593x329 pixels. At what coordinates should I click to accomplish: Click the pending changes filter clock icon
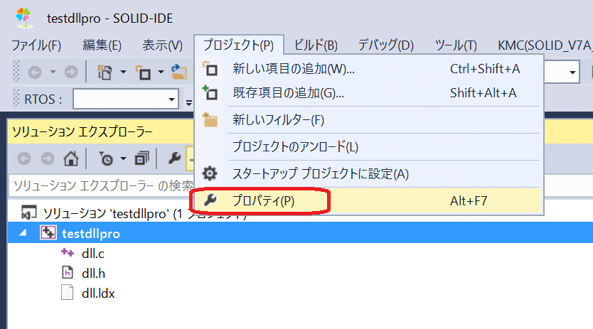tap(106, 158)
